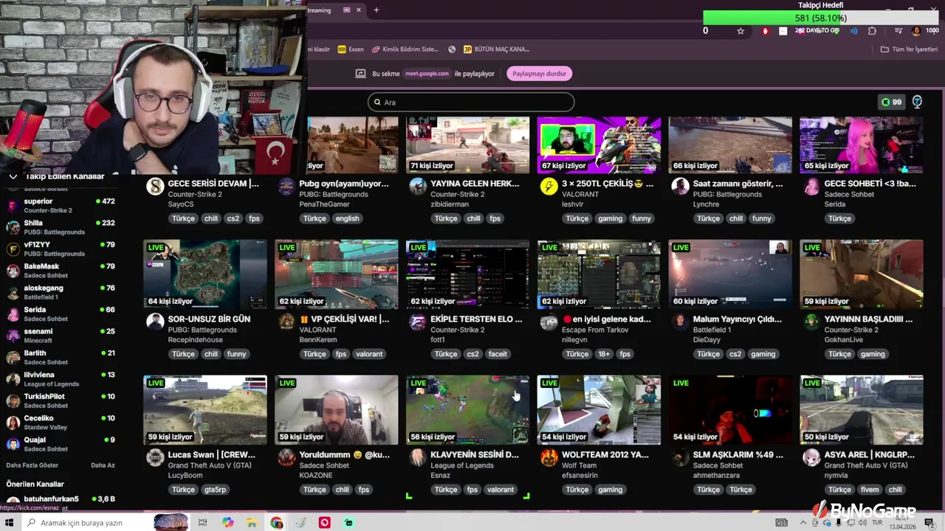Image resolution: width=945 pixels, height=531 pixels.
Task: Filter by fivem tag under nymvia
Action: coord(870,490)
